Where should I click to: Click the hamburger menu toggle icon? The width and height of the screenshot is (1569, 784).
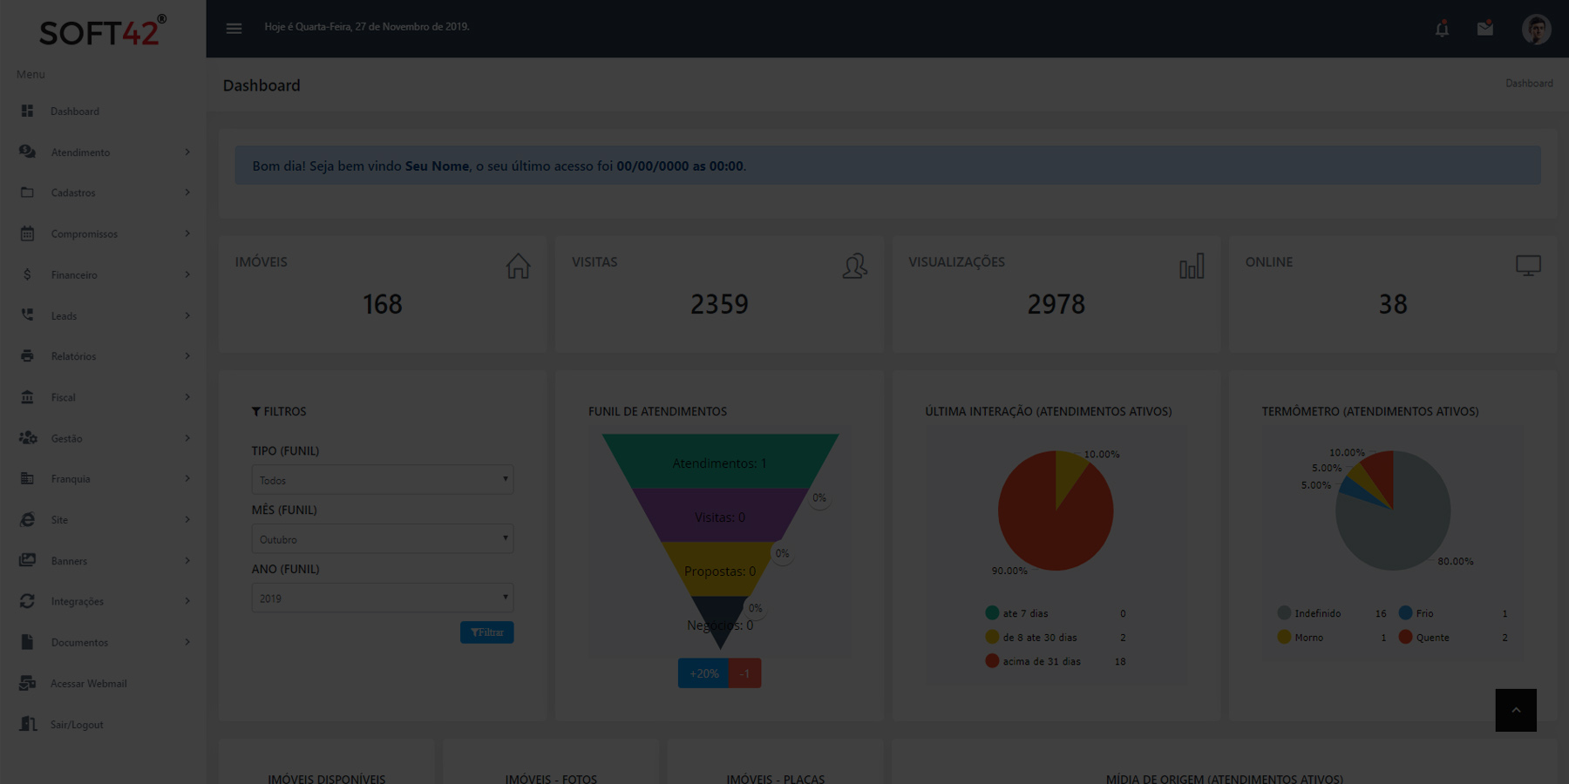click(x=234, y=29)
